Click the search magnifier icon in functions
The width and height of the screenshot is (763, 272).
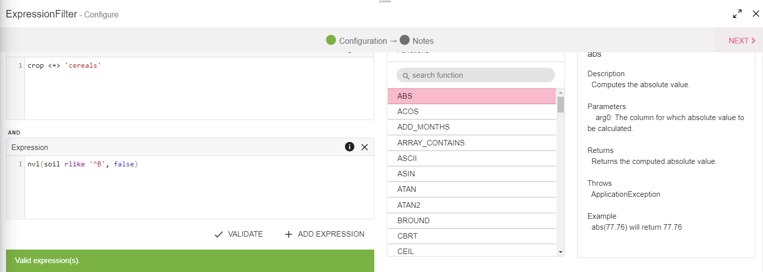(406, 76)
